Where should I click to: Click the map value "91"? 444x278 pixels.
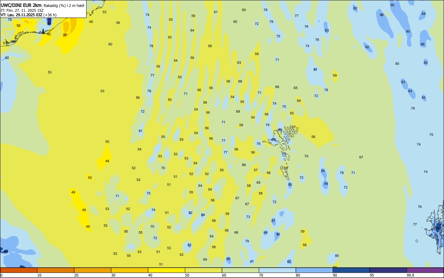pos(278,235)
